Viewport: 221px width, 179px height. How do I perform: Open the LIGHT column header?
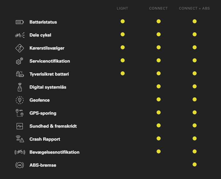122,8
